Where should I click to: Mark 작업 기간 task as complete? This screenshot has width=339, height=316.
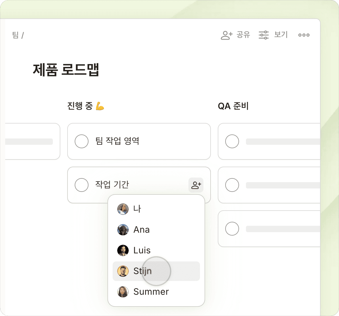[x=82, y=185]
